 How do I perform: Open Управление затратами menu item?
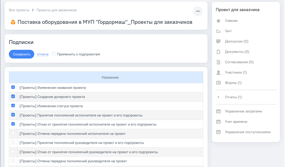pos(243,111)
